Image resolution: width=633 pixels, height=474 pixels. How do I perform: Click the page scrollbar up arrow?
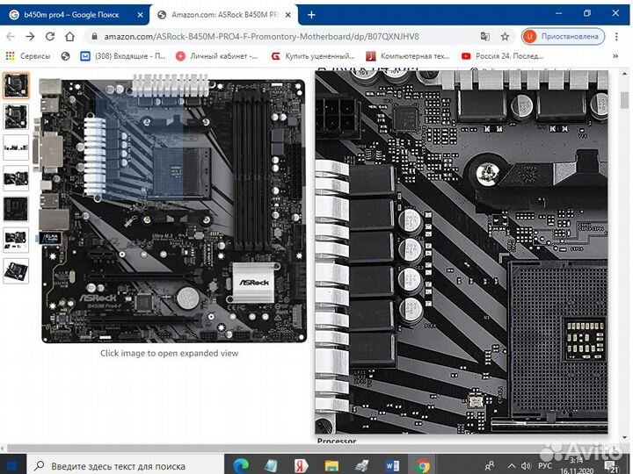[624, 74]
